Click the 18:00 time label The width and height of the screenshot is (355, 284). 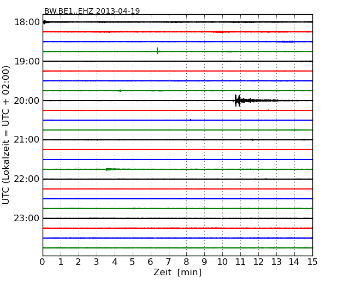27,22
